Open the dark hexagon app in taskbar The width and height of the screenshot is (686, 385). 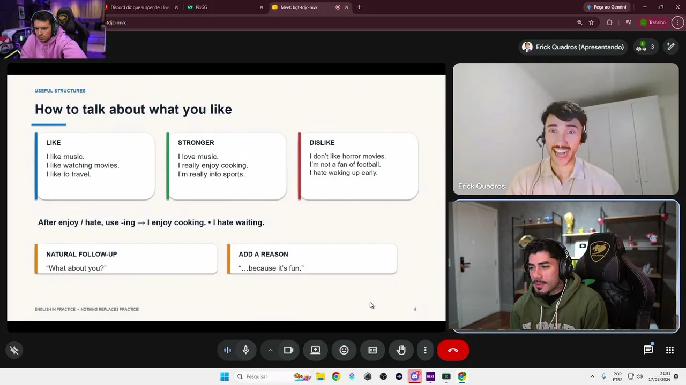pyautogui.click(x=368, y=376)
